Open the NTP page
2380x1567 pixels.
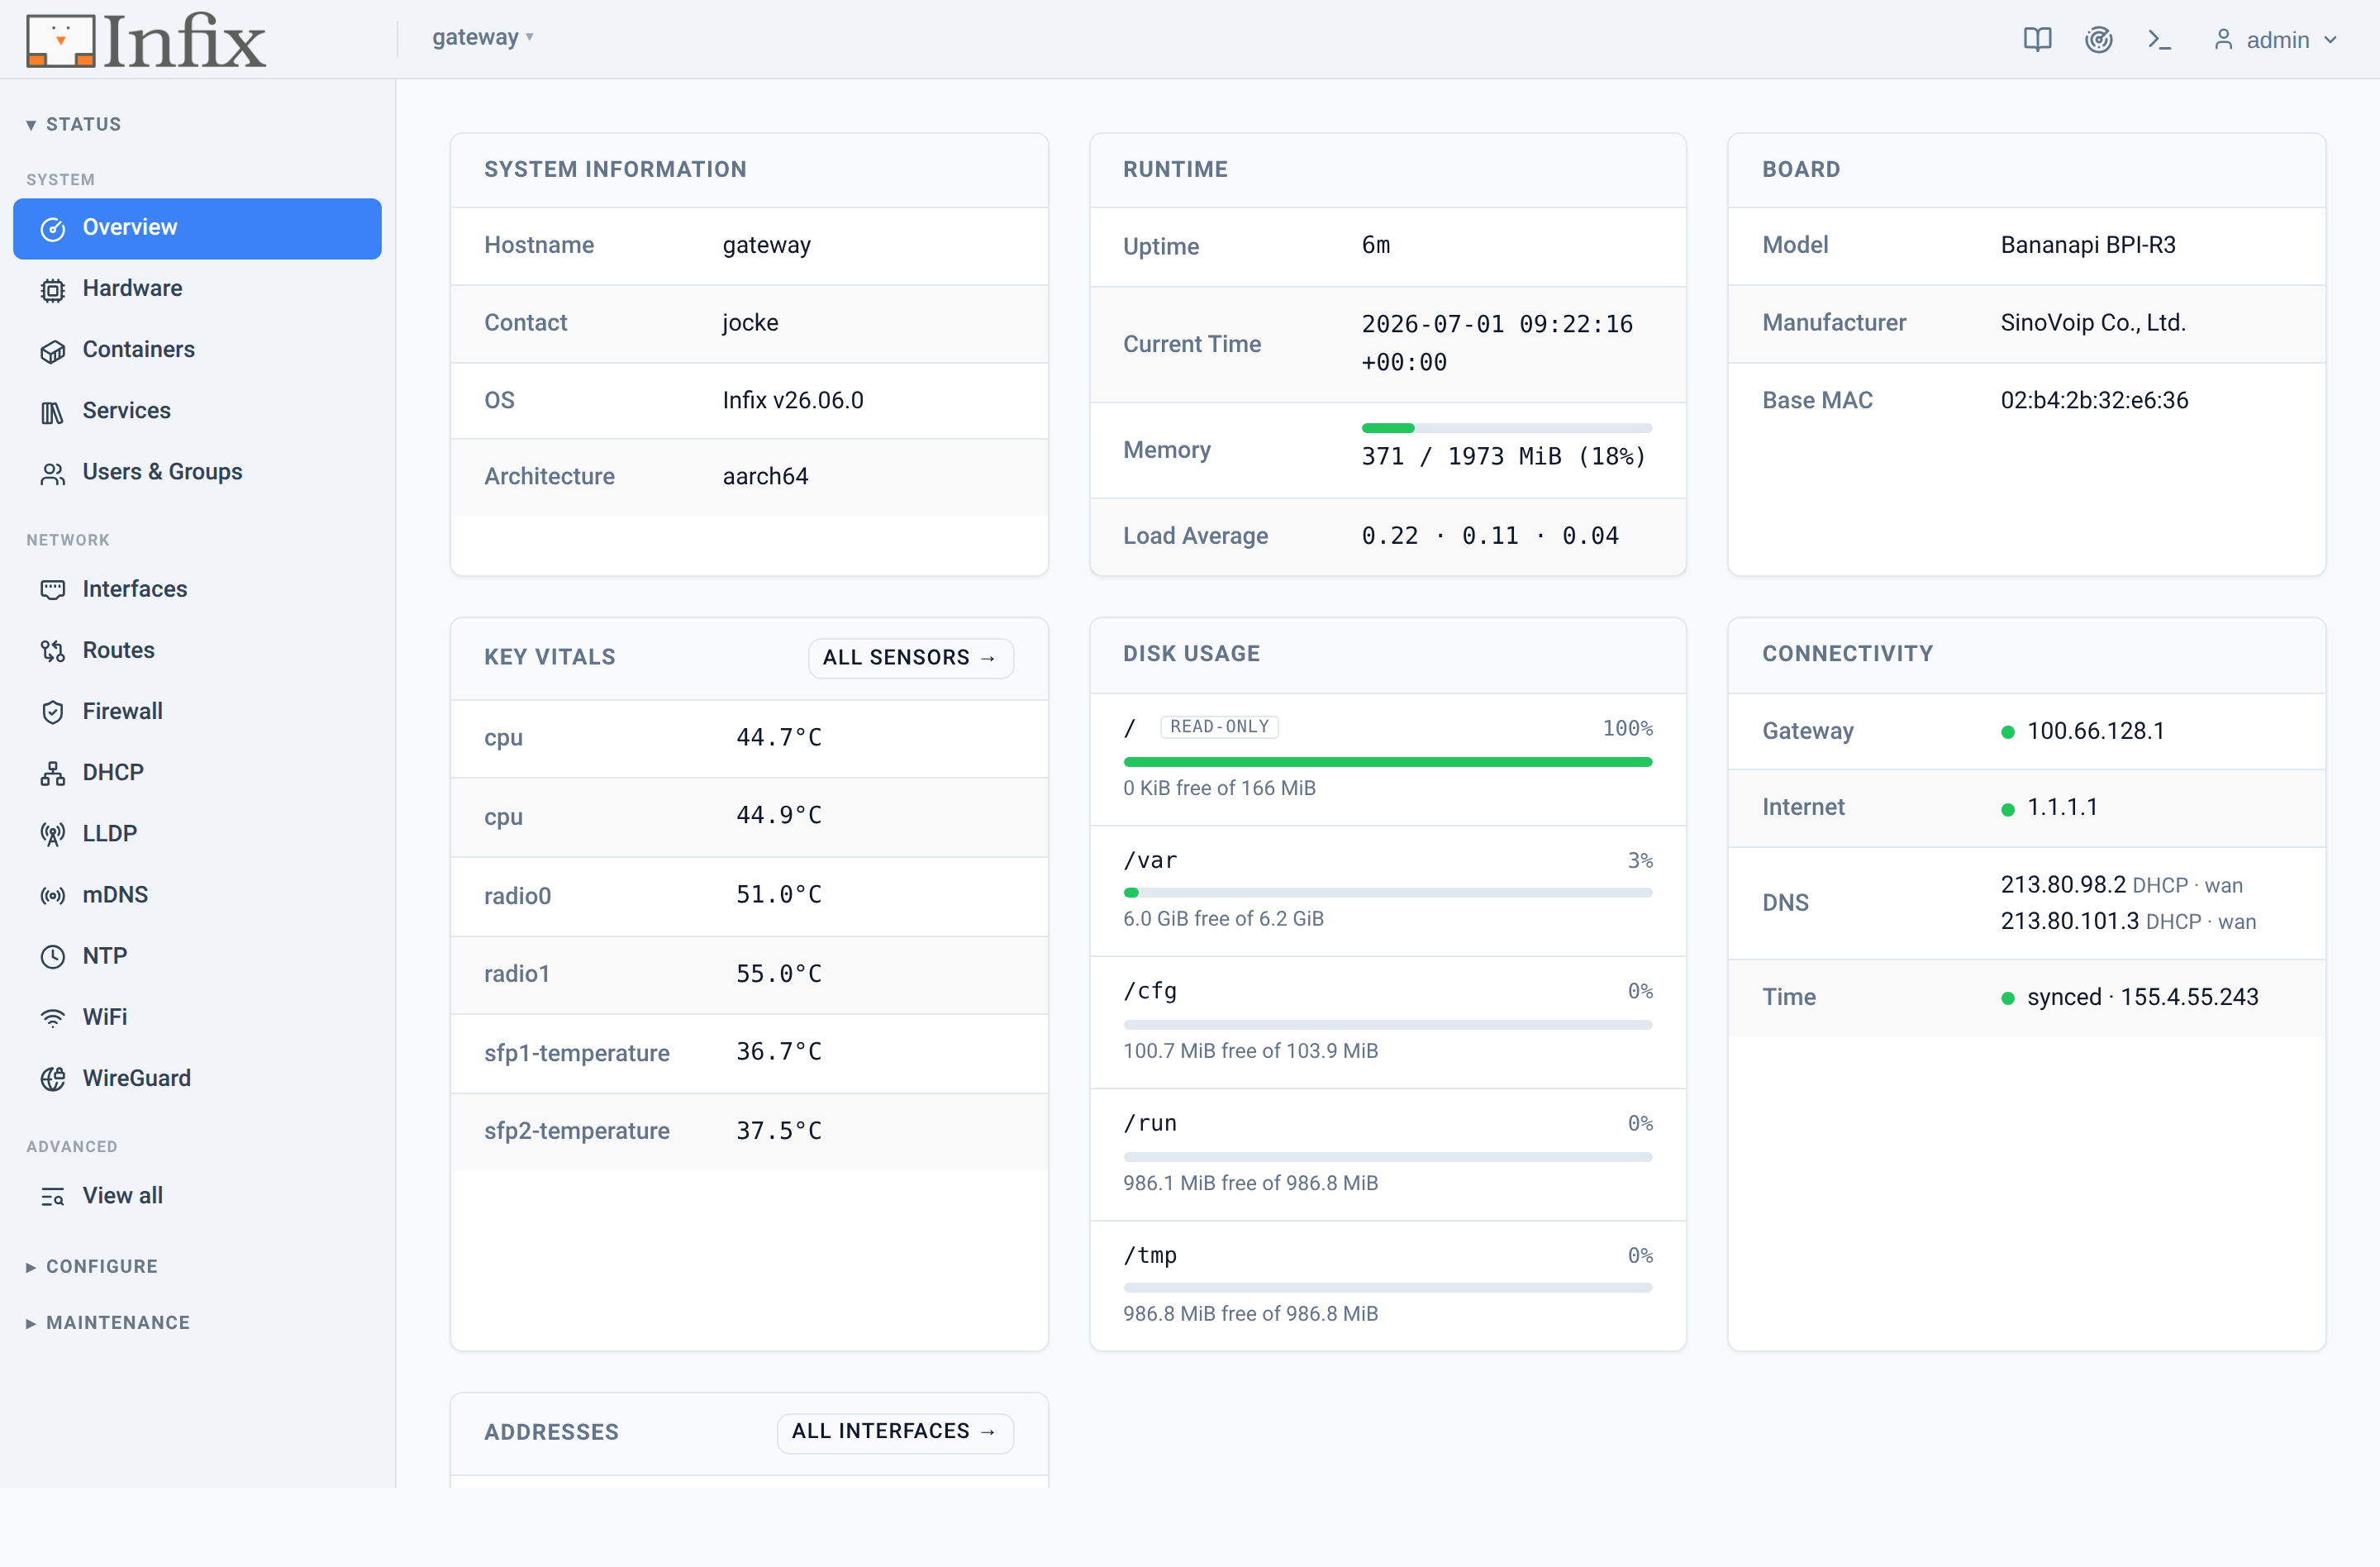click(x=197, y=957)
